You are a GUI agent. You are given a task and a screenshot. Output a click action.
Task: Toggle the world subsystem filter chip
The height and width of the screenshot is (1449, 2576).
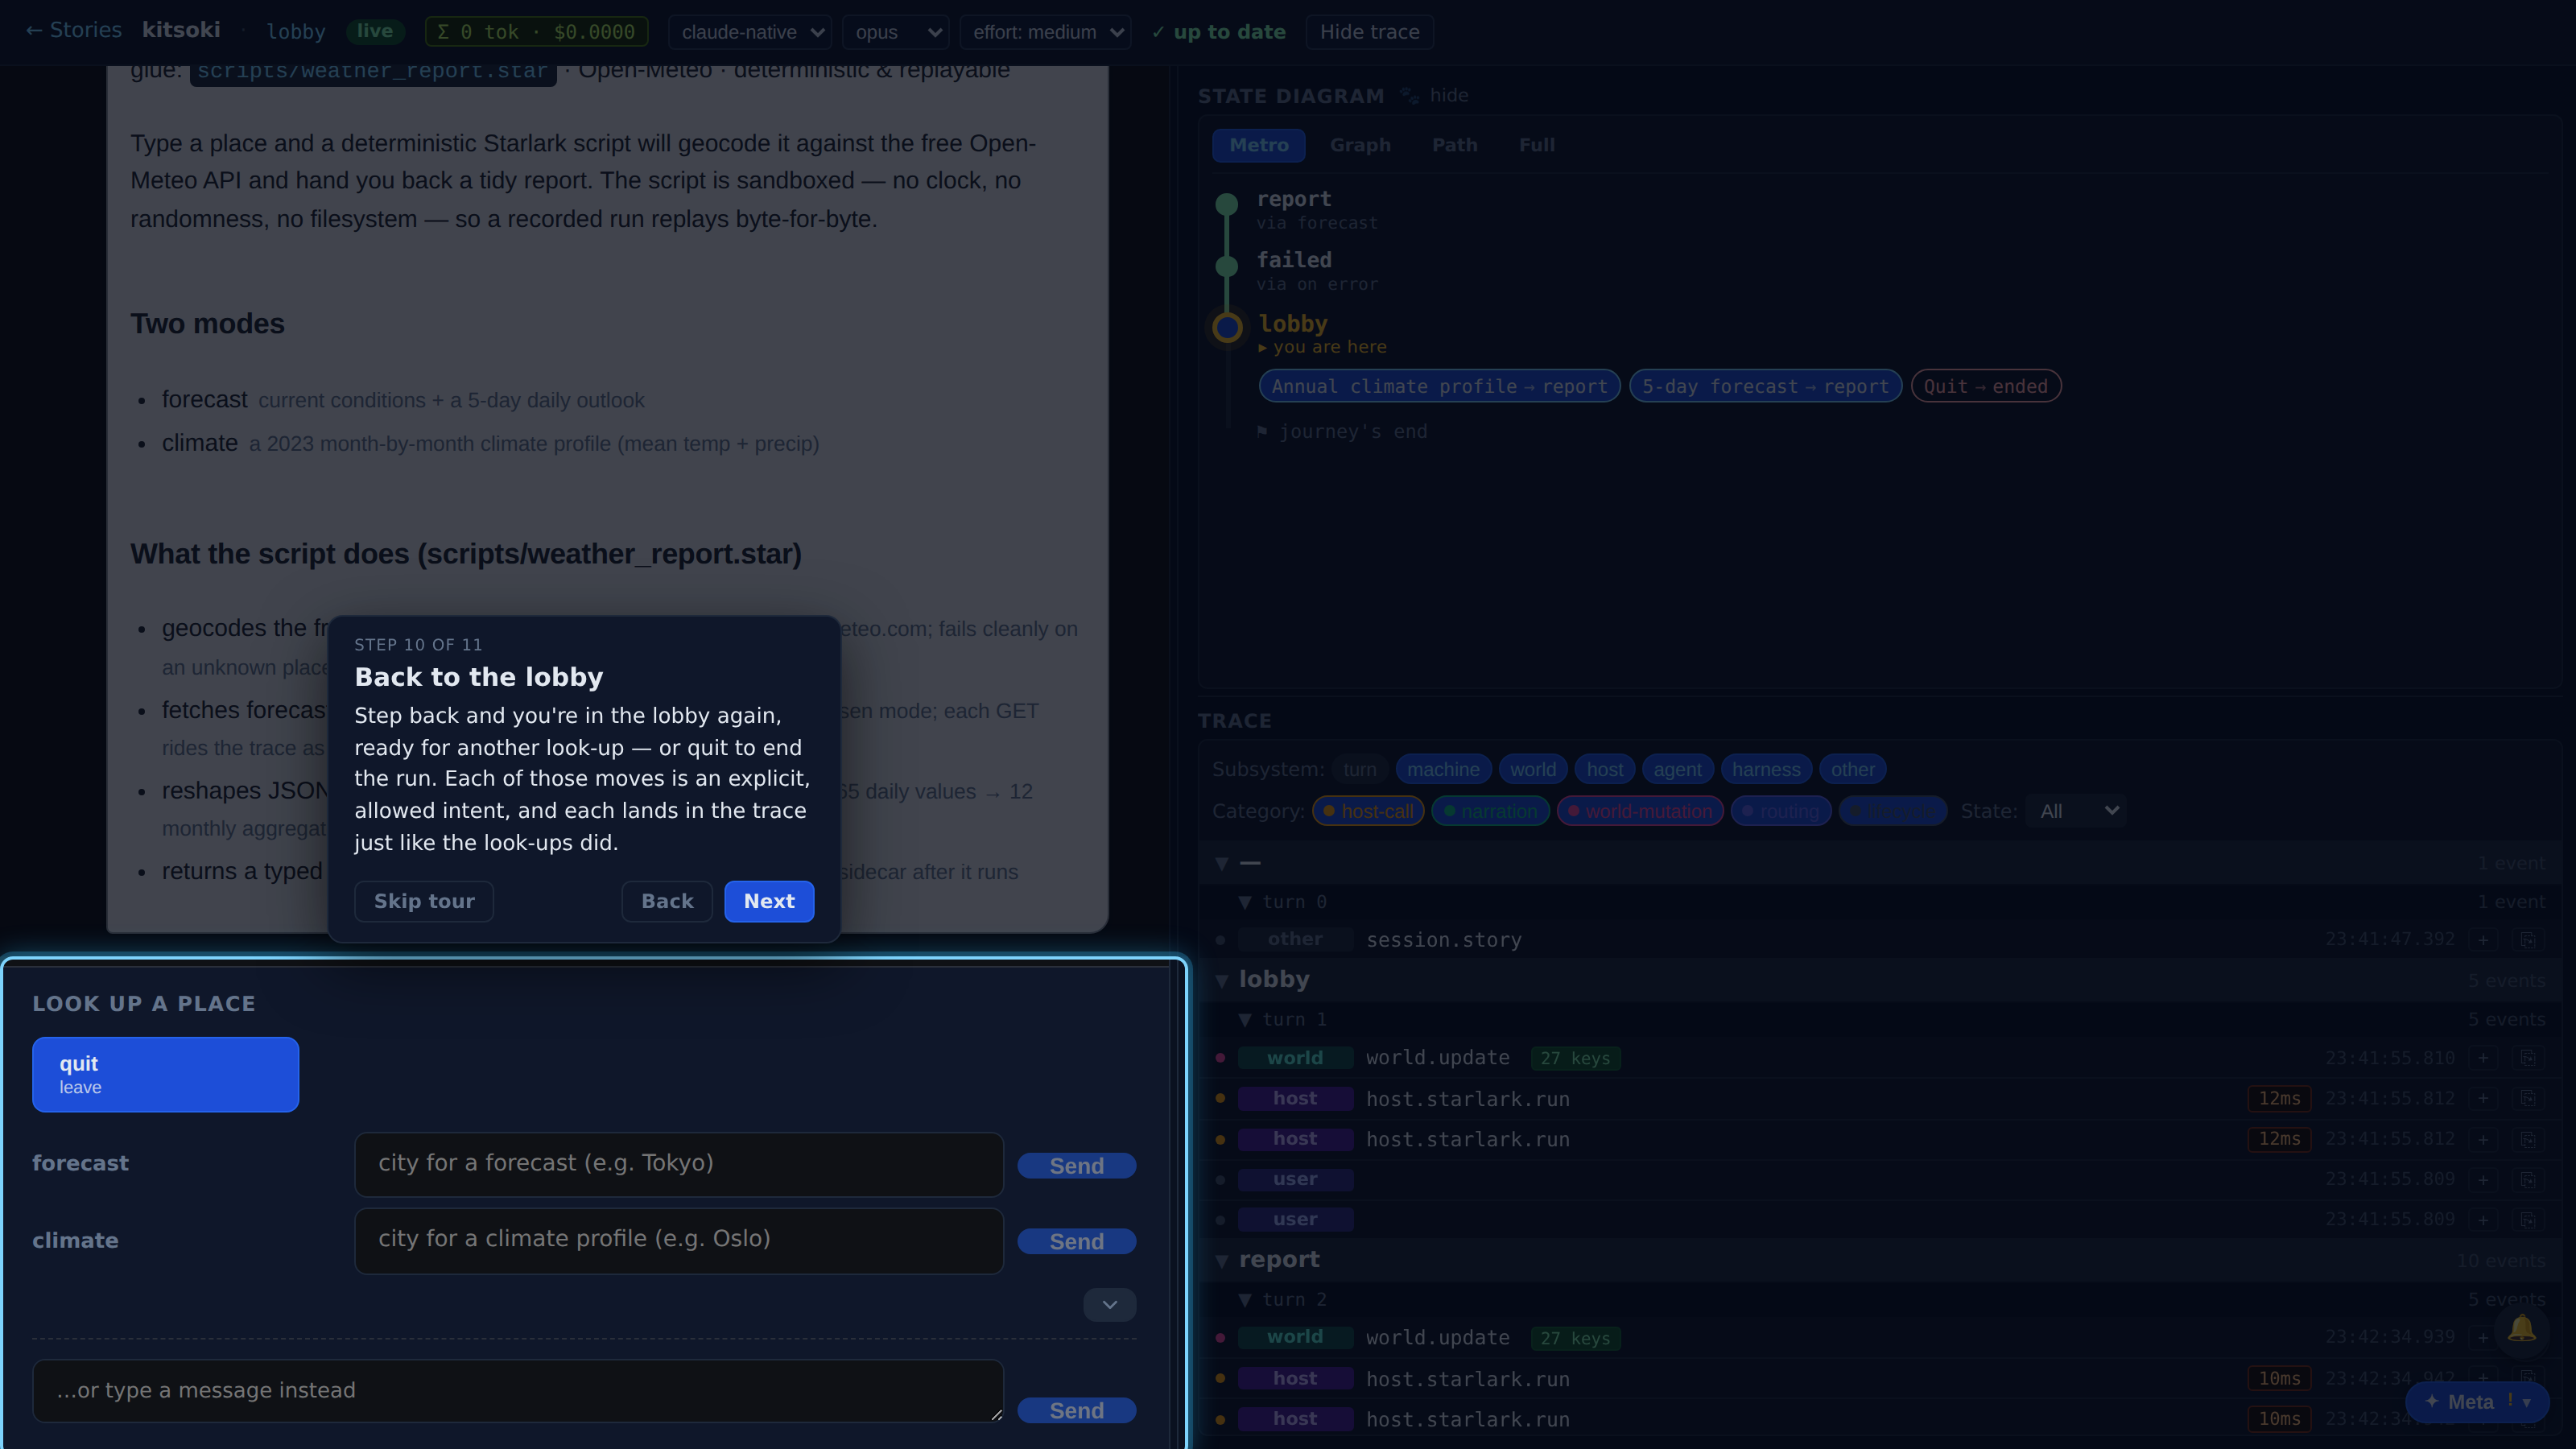(x=1532, y=769)
